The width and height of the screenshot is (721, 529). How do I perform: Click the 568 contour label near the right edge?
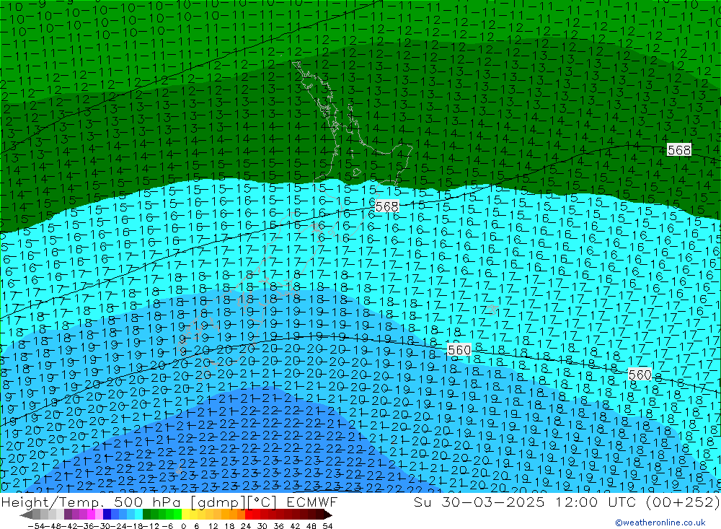[679, 149]
